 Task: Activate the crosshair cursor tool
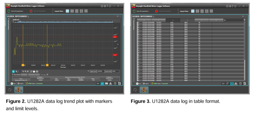pyautogui.click(x=13, y=71)
